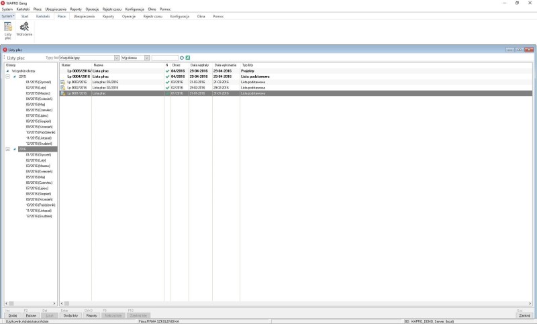
Task: Select 04/2016 (Kwiecień) in period tree
Action: pos(39,171)
